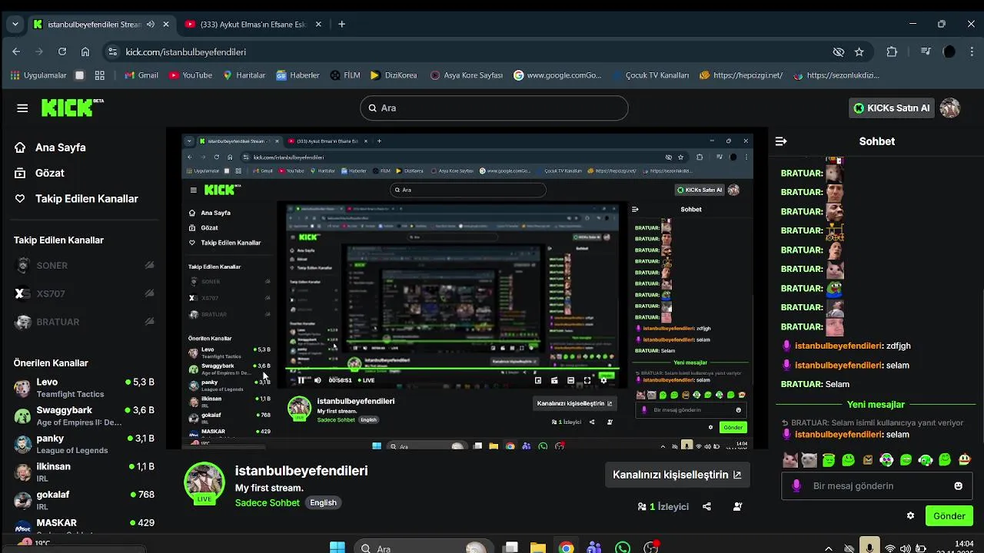Open gokalaf channel in sidebar
The height and width of the screenshot is (553, 984).
click(x=84, y=500)
